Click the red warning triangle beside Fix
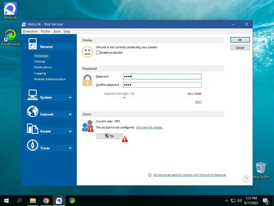The image size is (274, 206). coord(125,139)
